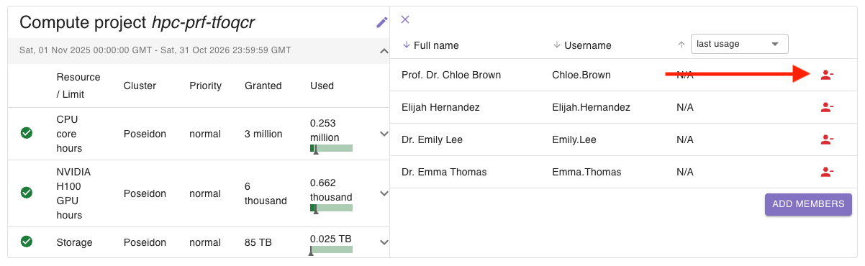Toggle ascending sort arrow beside last usage
The height and width of the screenshot is (266, 865).
point(681,45)
